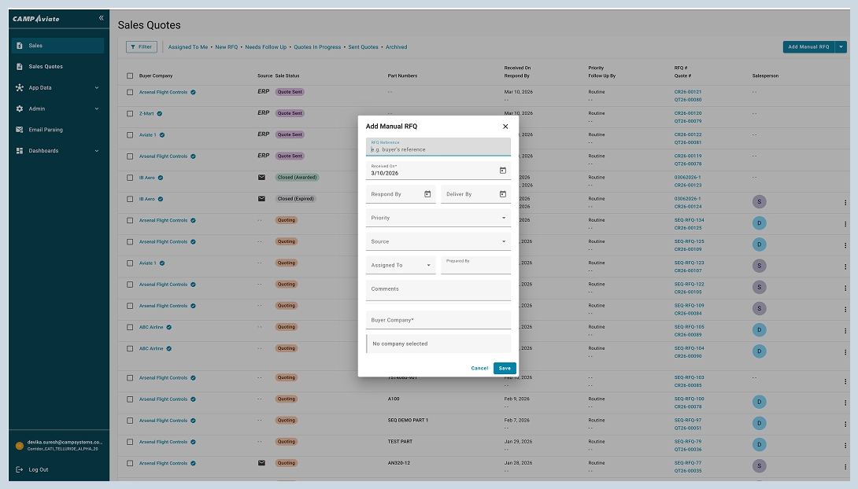This screenshot has width=858, height=489.
Task: Open row menu for SEQ-RFQ-123
Action: point(845,267)
